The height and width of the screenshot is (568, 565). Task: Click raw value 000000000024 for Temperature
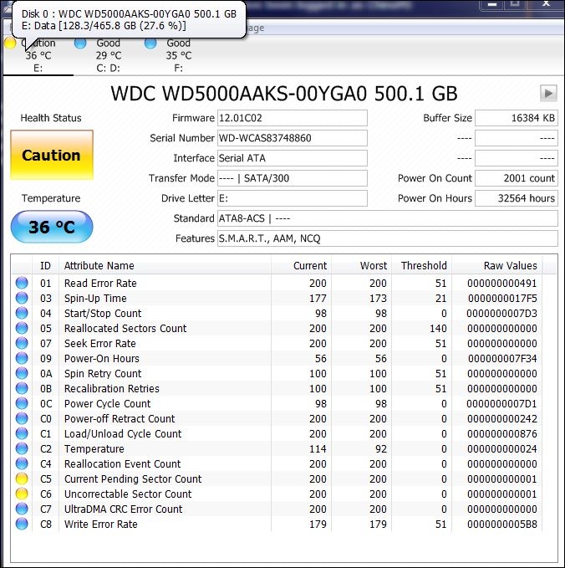click(502, 449)
